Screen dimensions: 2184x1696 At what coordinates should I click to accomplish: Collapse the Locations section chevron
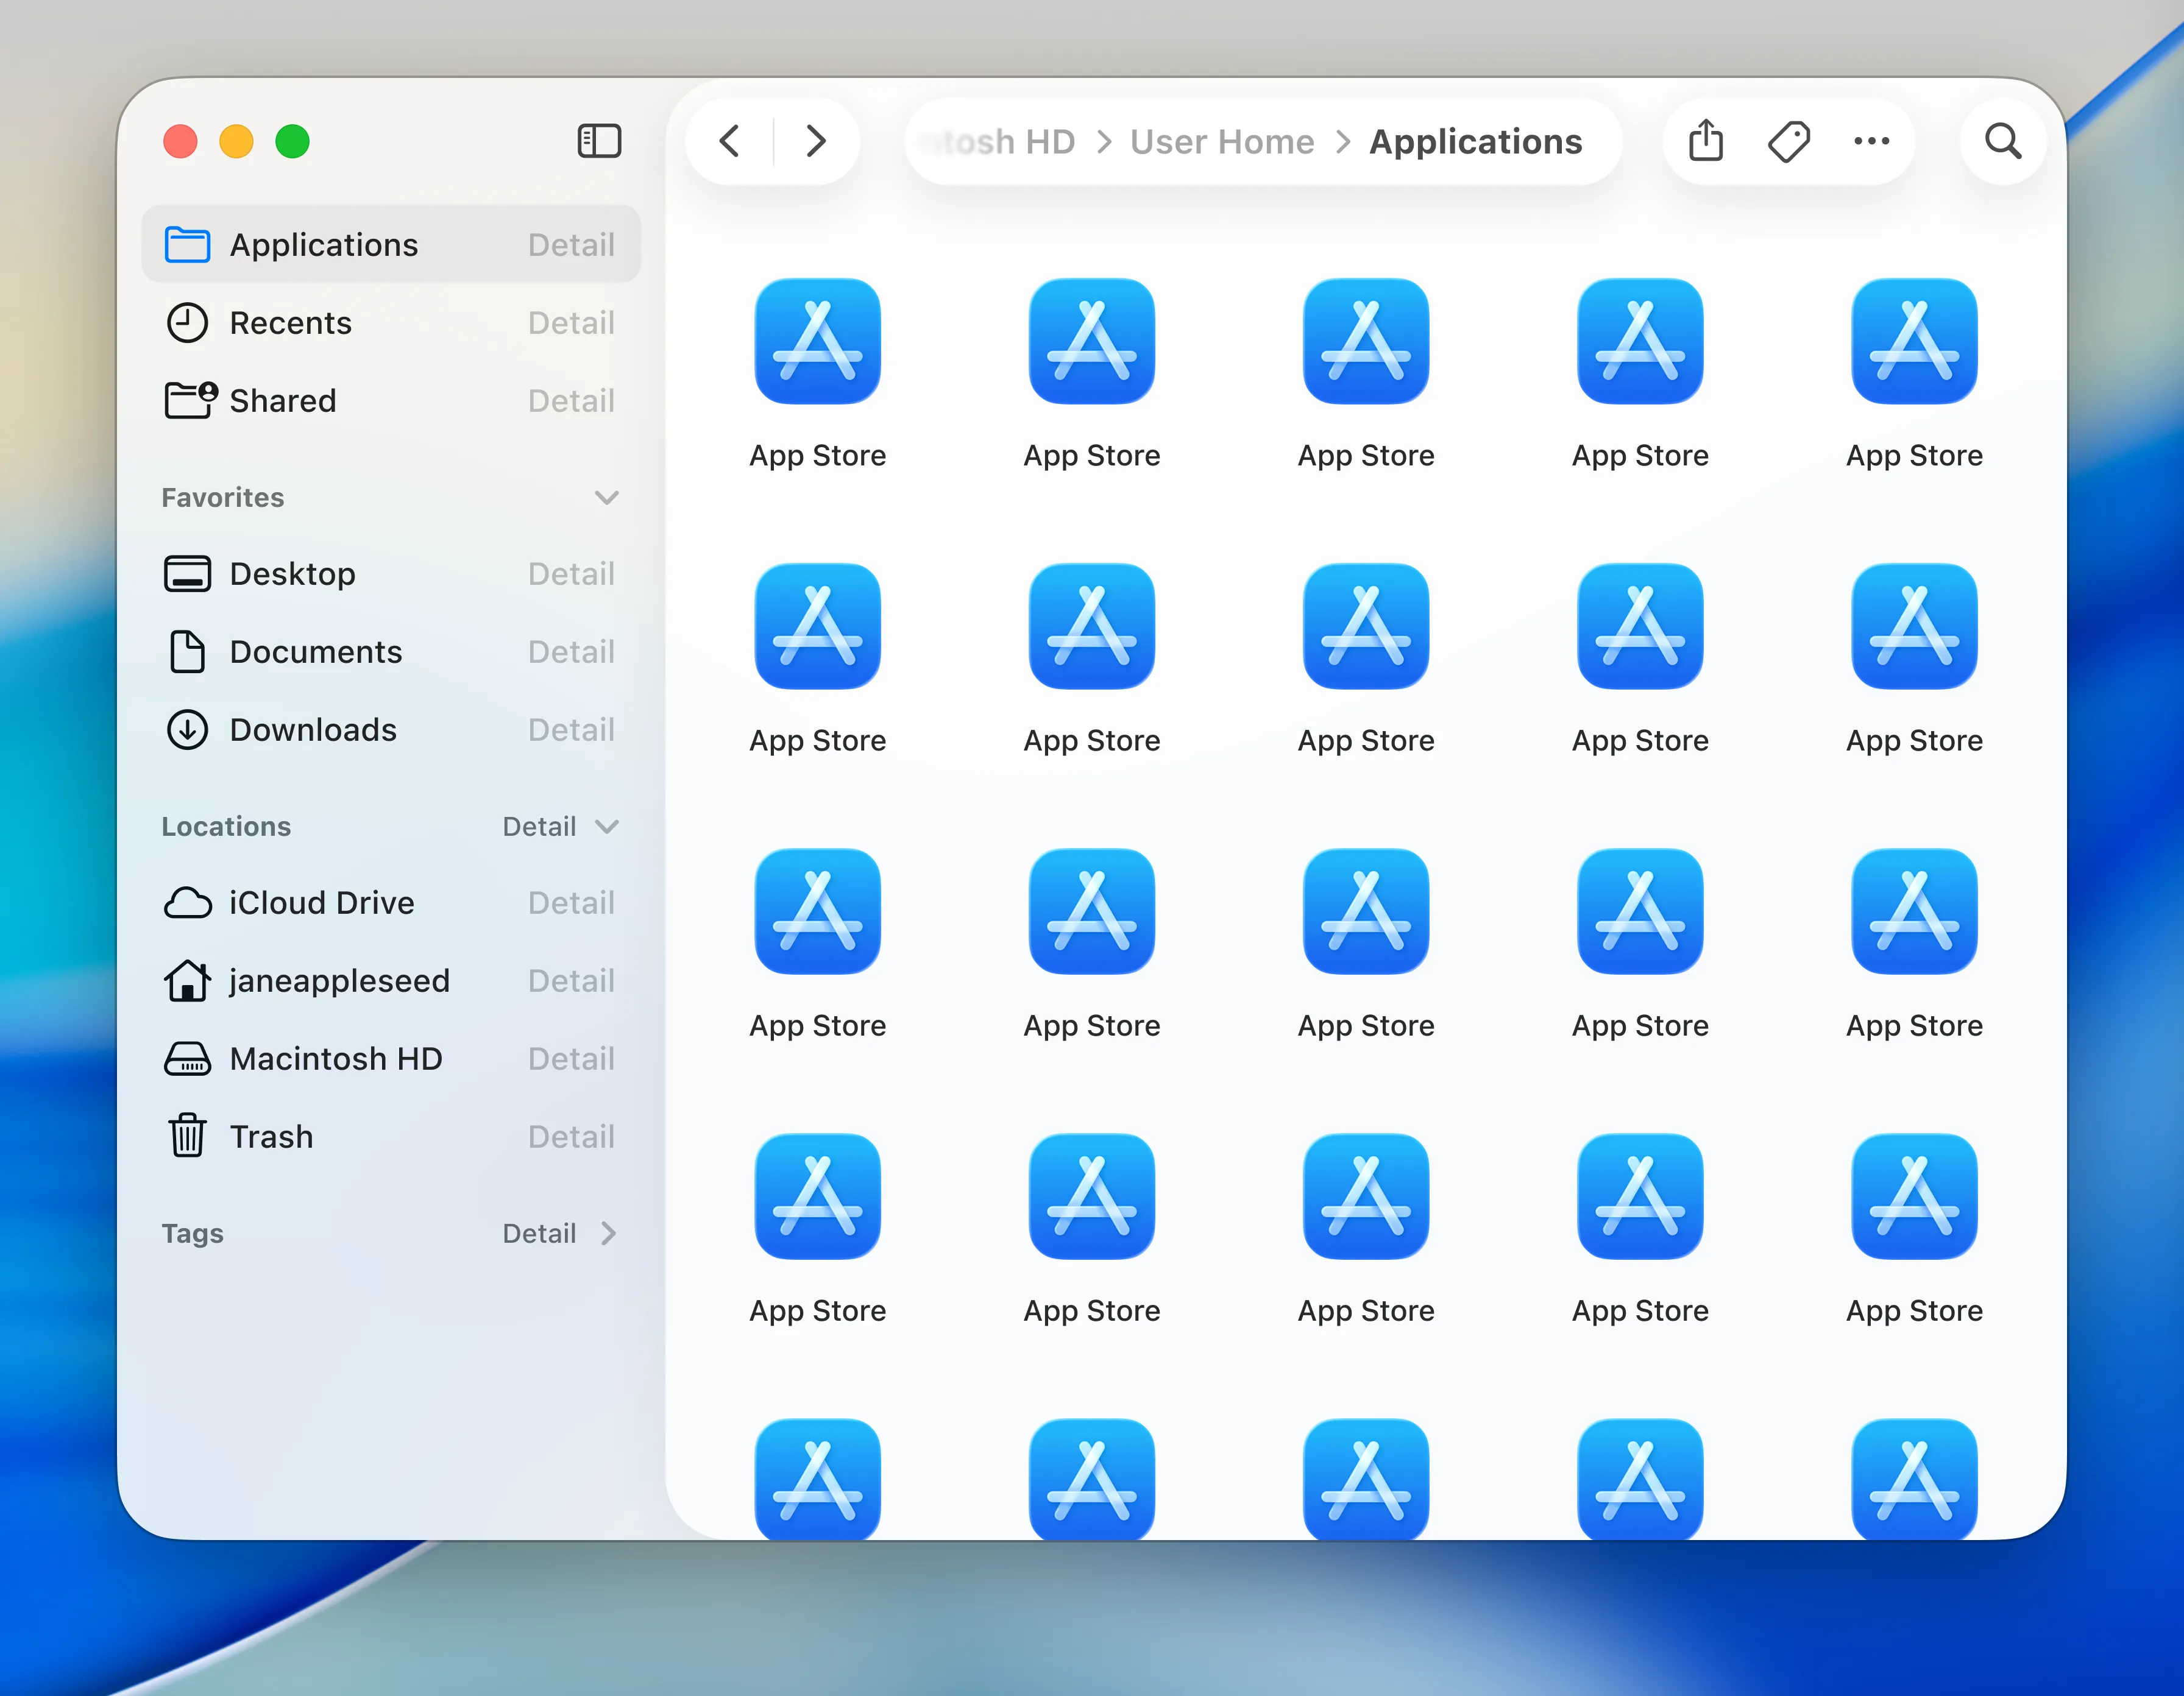(x=606, y=826)
